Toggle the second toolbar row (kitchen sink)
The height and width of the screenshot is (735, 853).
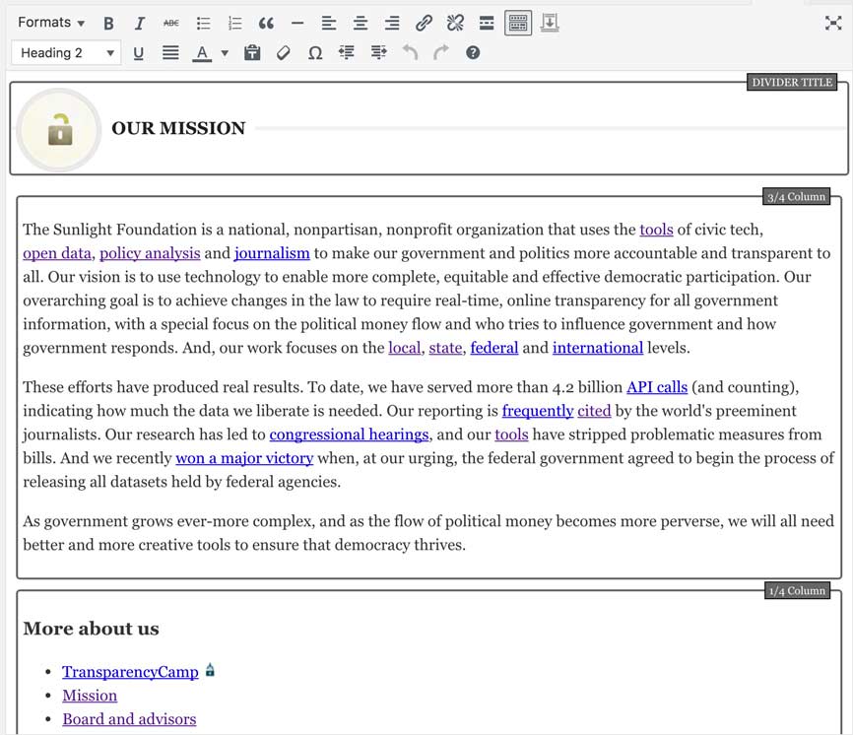point(518,23)
